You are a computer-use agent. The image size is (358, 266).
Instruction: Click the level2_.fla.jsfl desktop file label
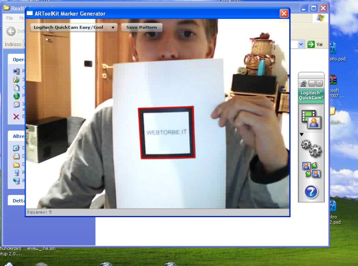[41, 249]
